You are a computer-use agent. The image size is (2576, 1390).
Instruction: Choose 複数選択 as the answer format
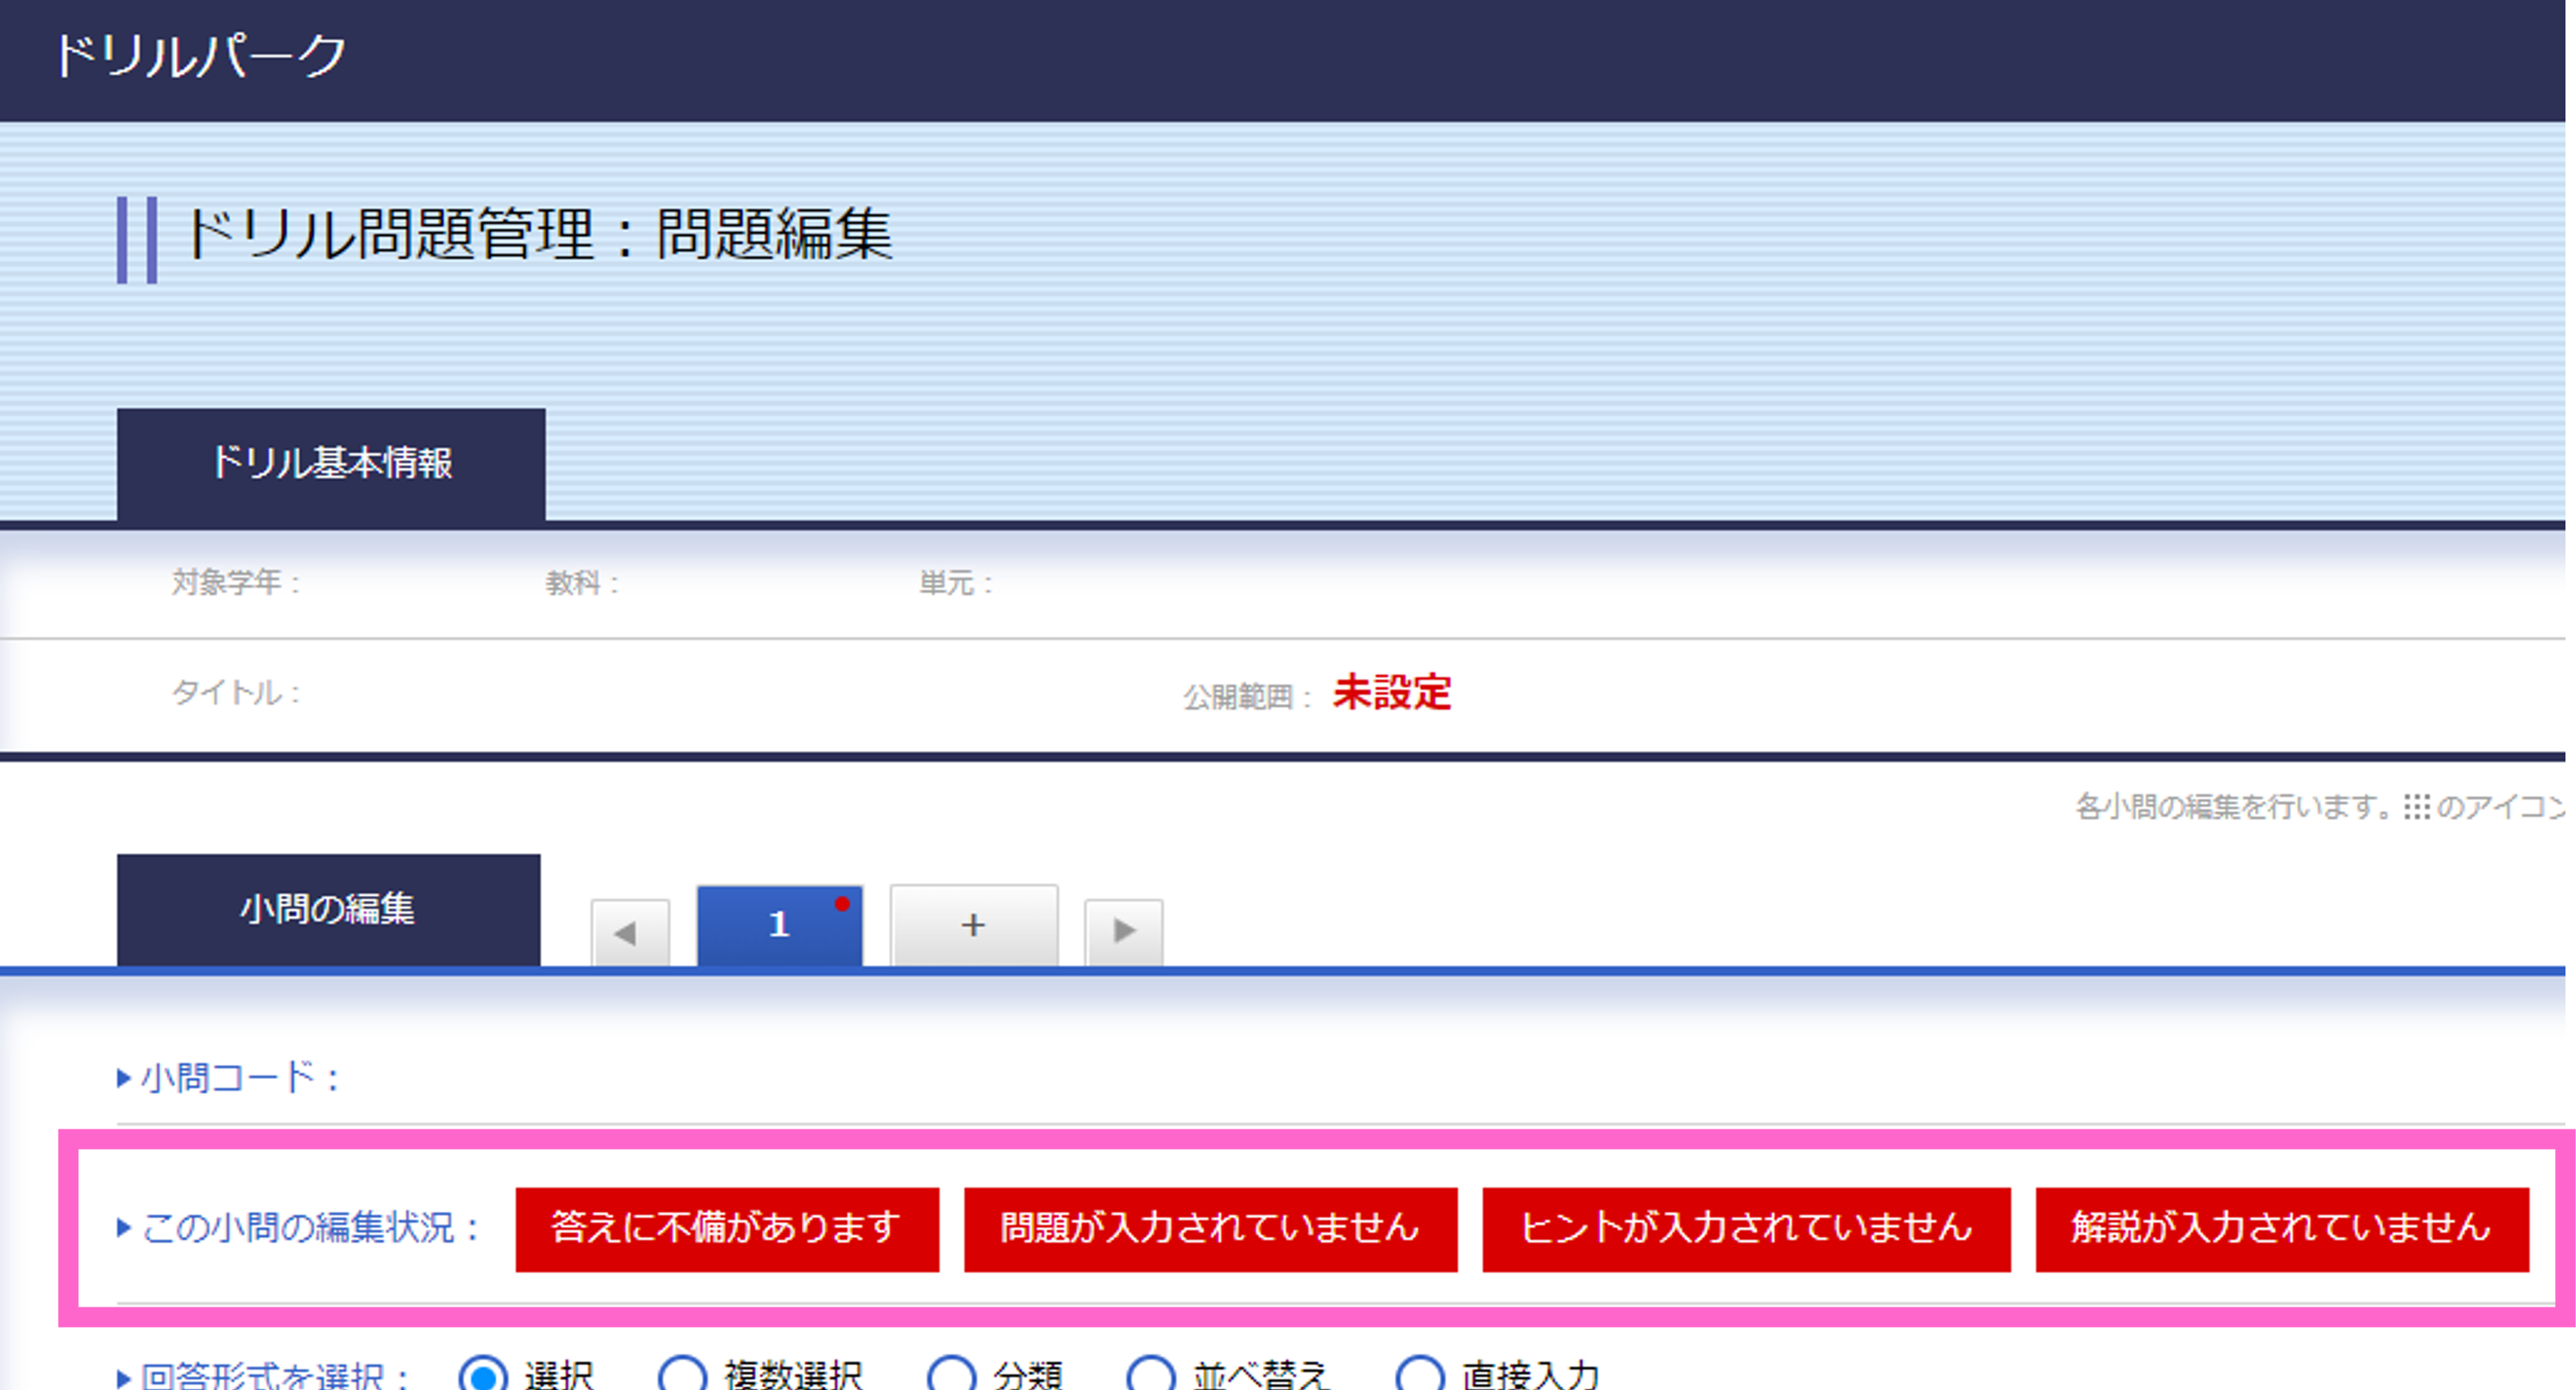(x=682, y=1376)
